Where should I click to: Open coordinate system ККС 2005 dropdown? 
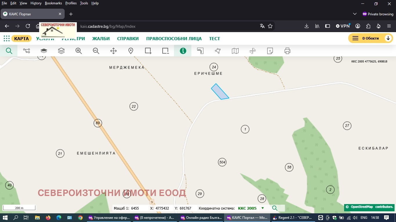click(251, 208)
